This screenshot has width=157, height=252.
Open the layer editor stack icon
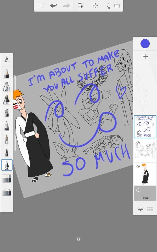point(141,209)
